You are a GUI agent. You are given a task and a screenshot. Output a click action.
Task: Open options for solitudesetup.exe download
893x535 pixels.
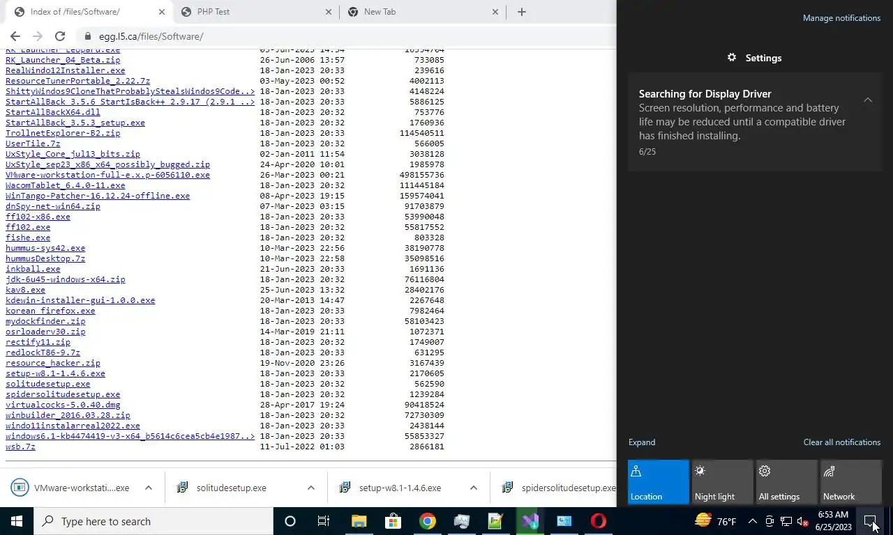[311, 488]
